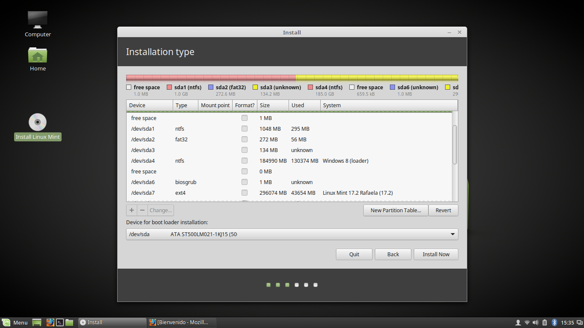Select the /dev/sda2 partition row
The height and width of the screenshot is (328, 584).
pyautogui.click(x=289, y=139)
